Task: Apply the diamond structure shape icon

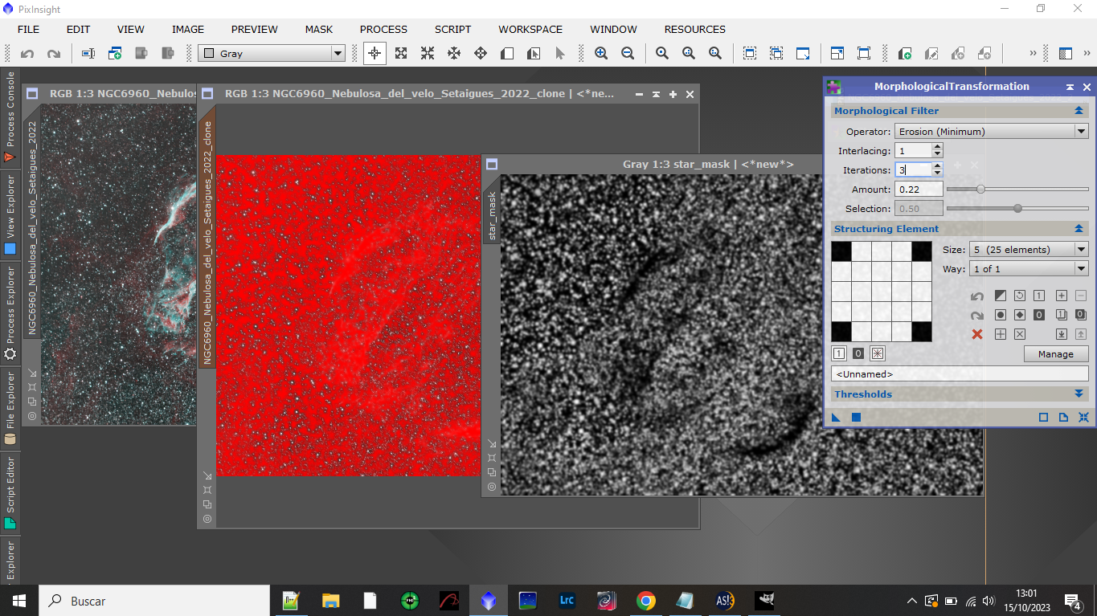Action: coord(1019,315)
